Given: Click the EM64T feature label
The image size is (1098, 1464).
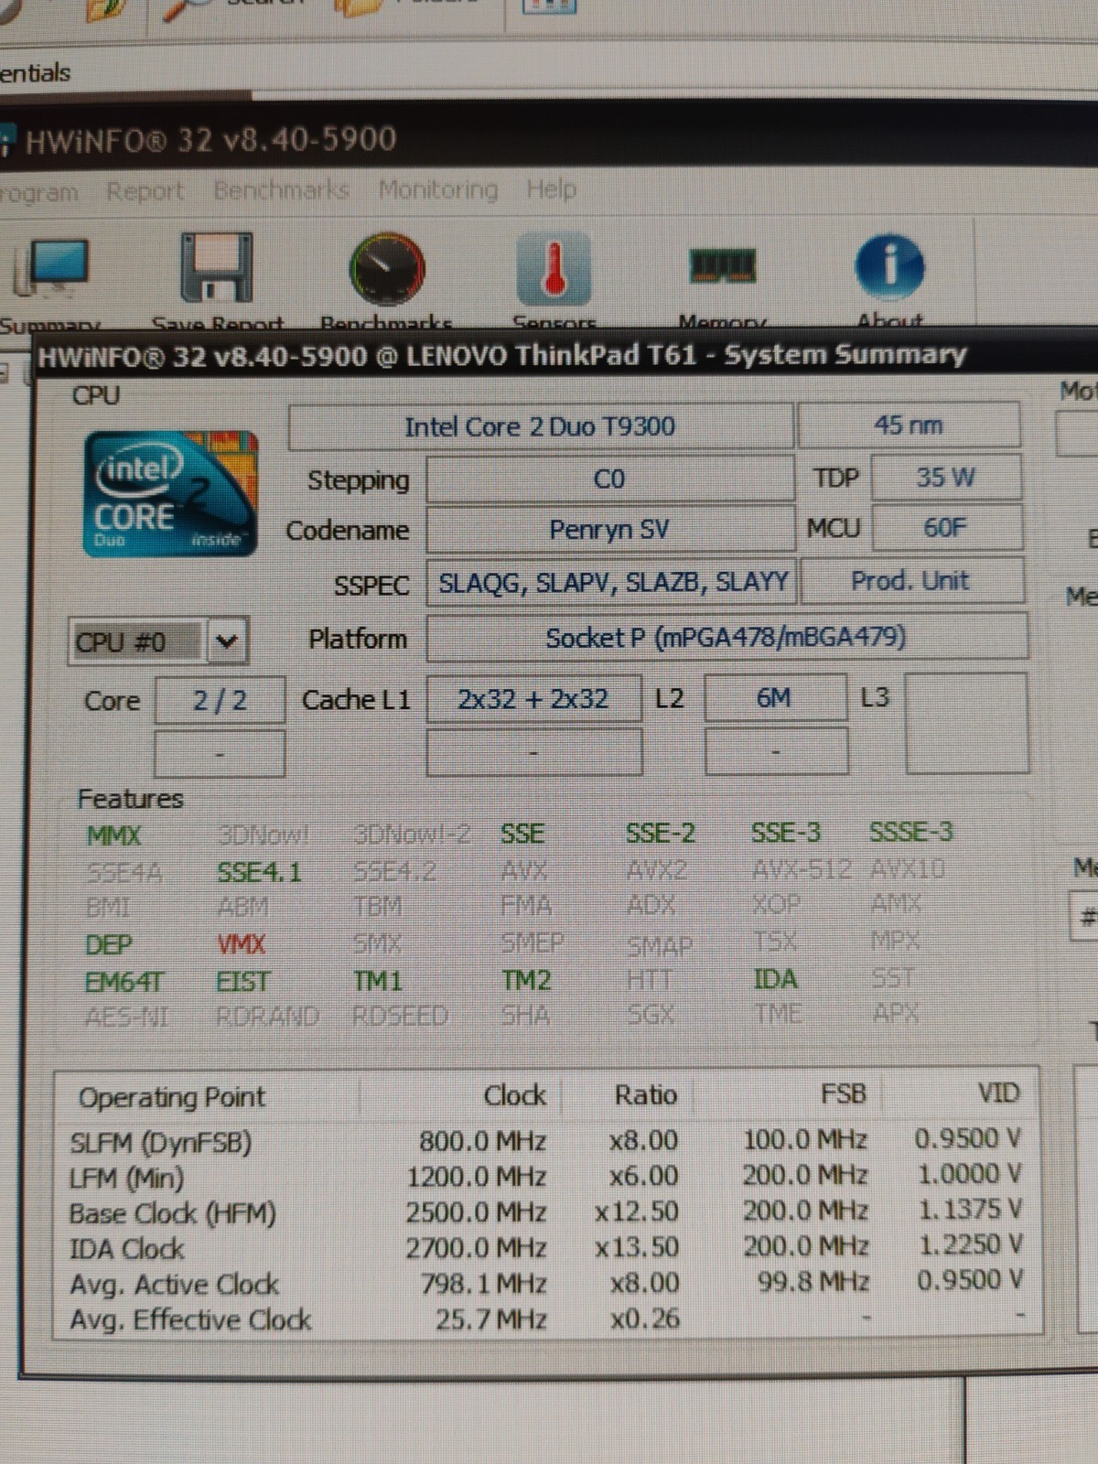Looking at the screenshot, I should (124, 982).
